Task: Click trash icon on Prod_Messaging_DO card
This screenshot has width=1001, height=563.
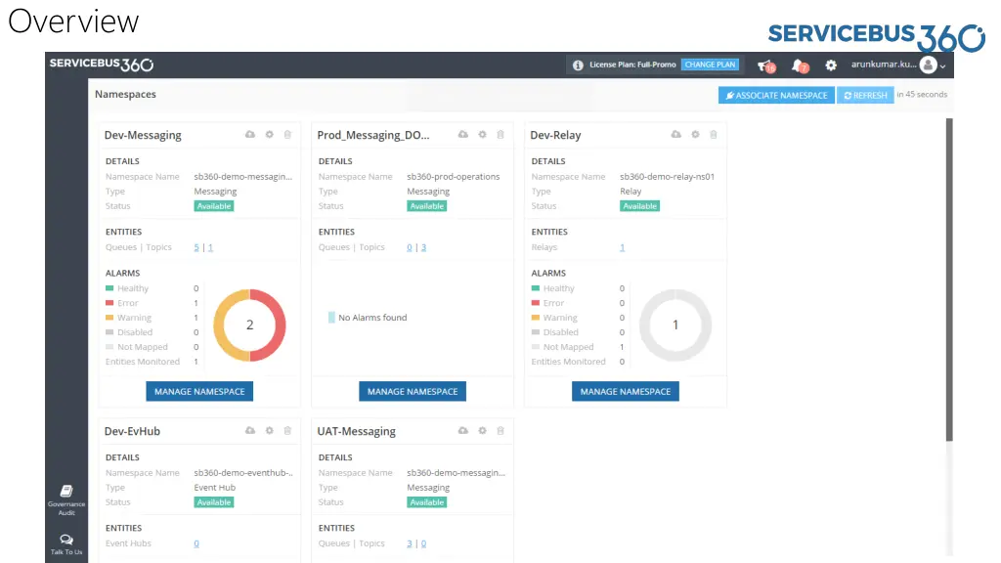Action: (x=500, y=134)
